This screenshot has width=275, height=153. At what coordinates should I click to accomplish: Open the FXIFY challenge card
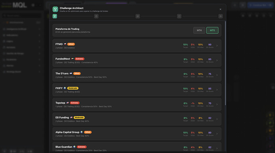[x=137, y=90]
